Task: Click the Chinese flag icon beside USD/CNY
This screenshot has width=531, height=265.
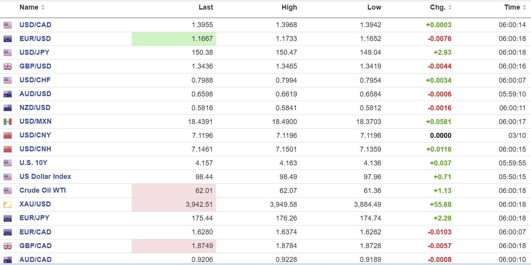Action: [7, 135]
